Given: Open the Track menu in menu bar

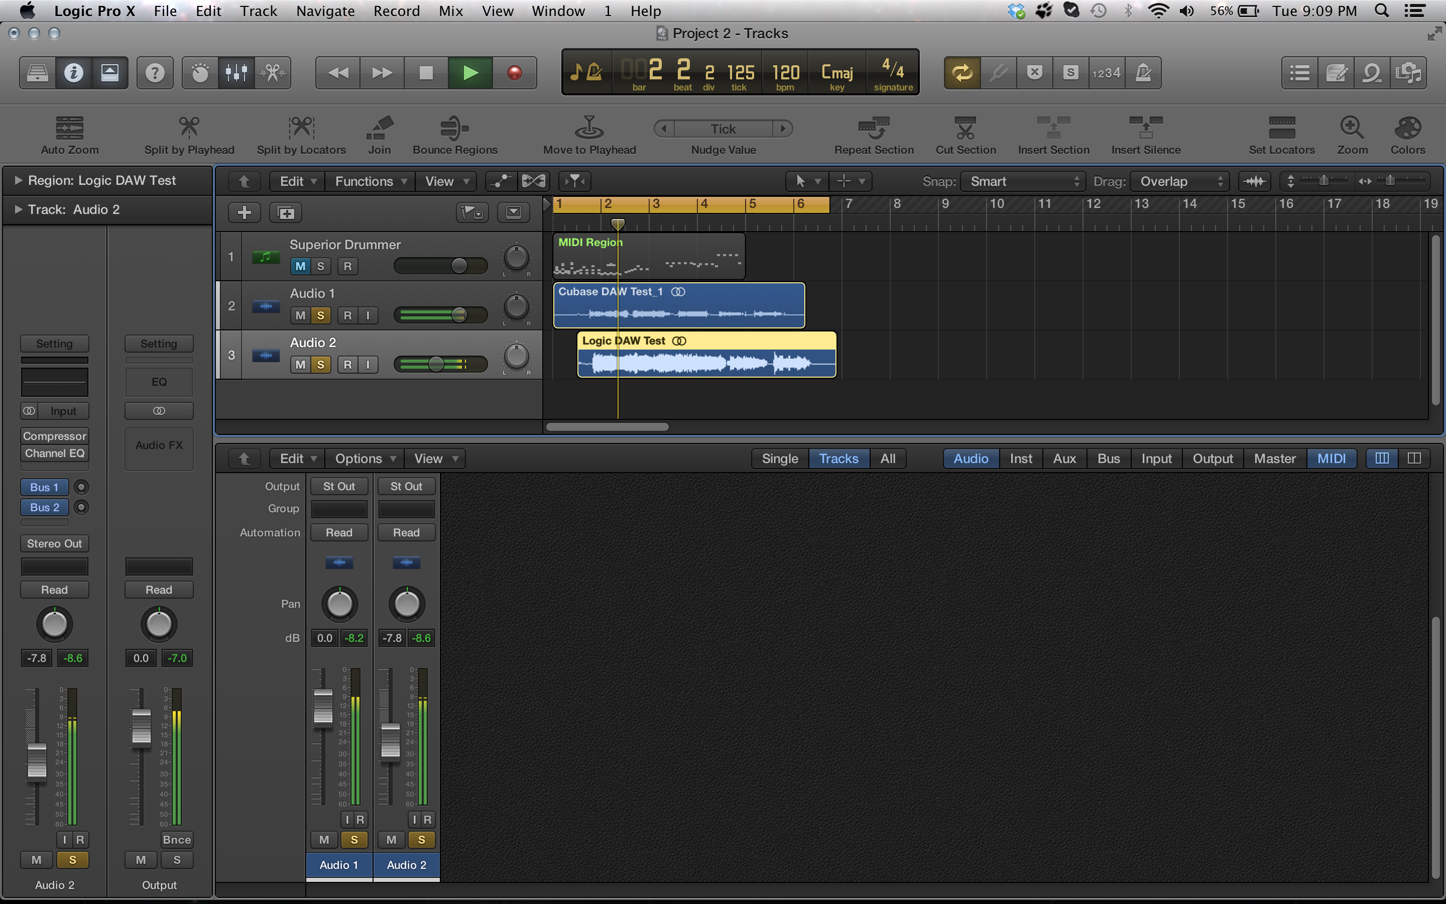Looking at the screenshot, I should pos(258,11).
